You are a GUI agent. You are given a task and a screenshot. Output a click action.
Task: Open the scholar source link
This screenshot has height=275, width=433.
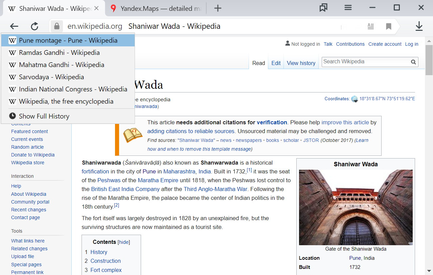291,140
